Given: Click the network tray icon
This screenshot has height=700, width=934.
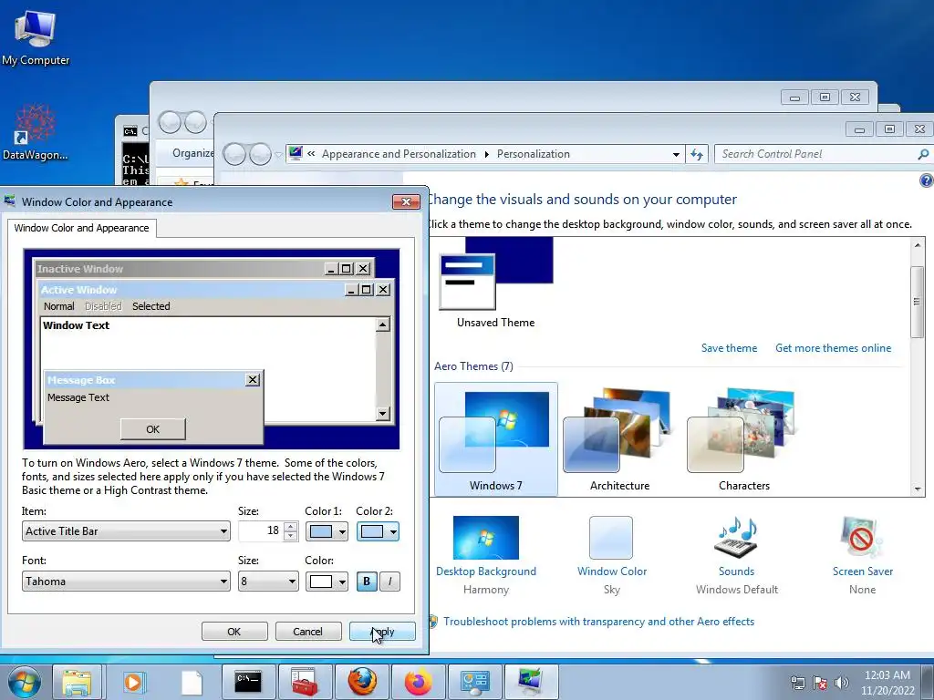Looking at the screenshot, I should [797, 683].
